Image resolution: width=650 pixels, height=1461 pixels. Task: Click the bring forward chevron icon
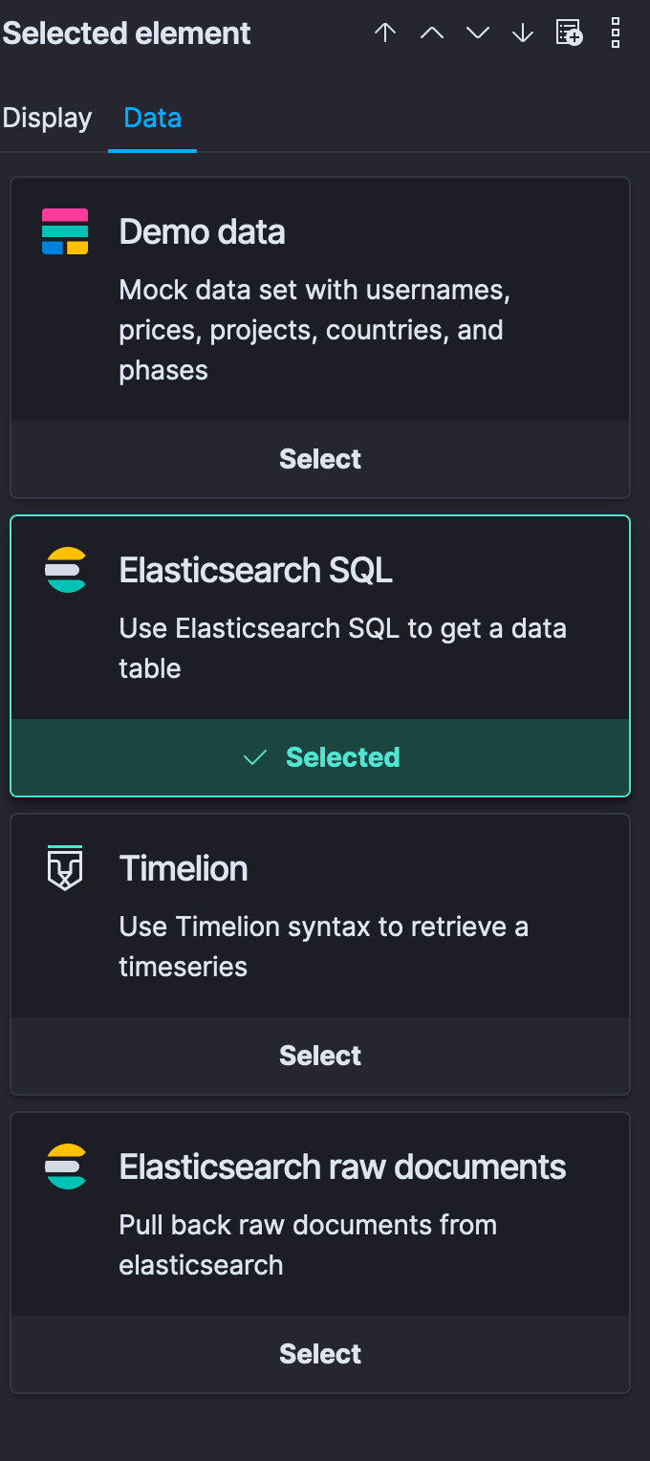(432, 33)
